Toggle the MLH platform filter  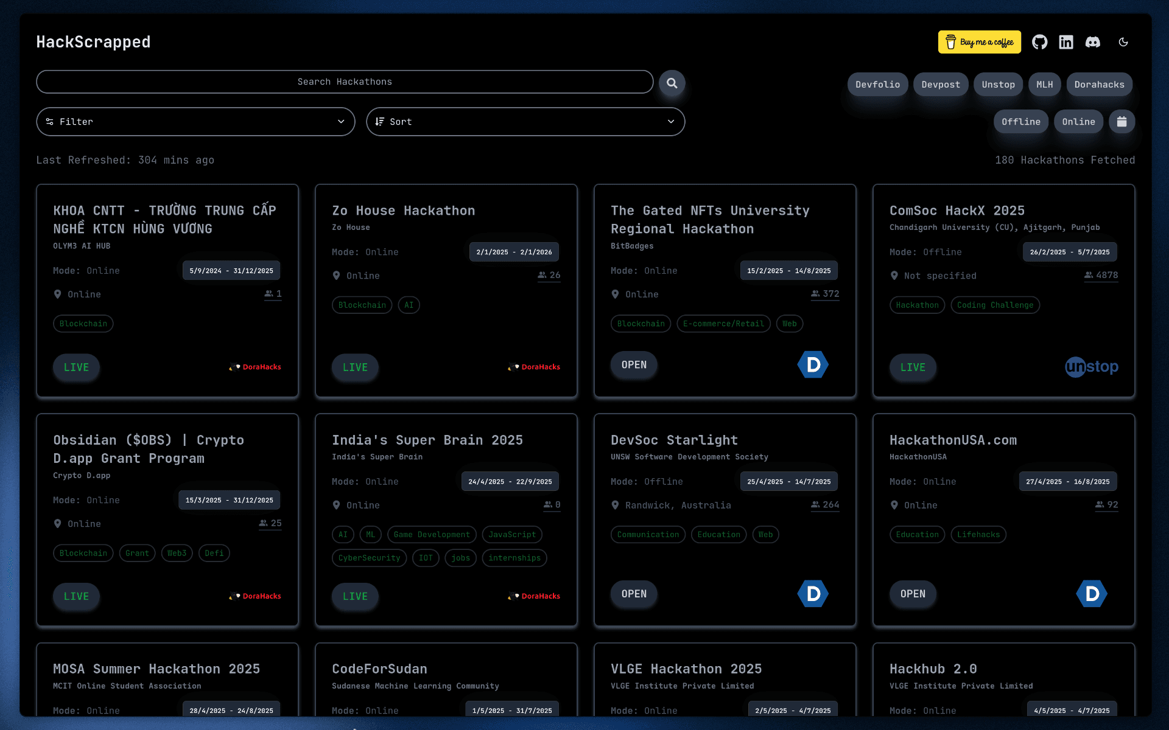1044,85
